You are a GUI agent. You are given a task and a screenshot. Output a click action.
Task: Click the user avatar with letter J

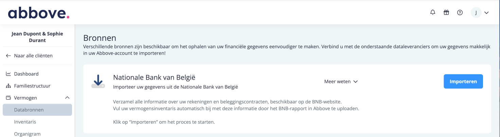(476, 13)
